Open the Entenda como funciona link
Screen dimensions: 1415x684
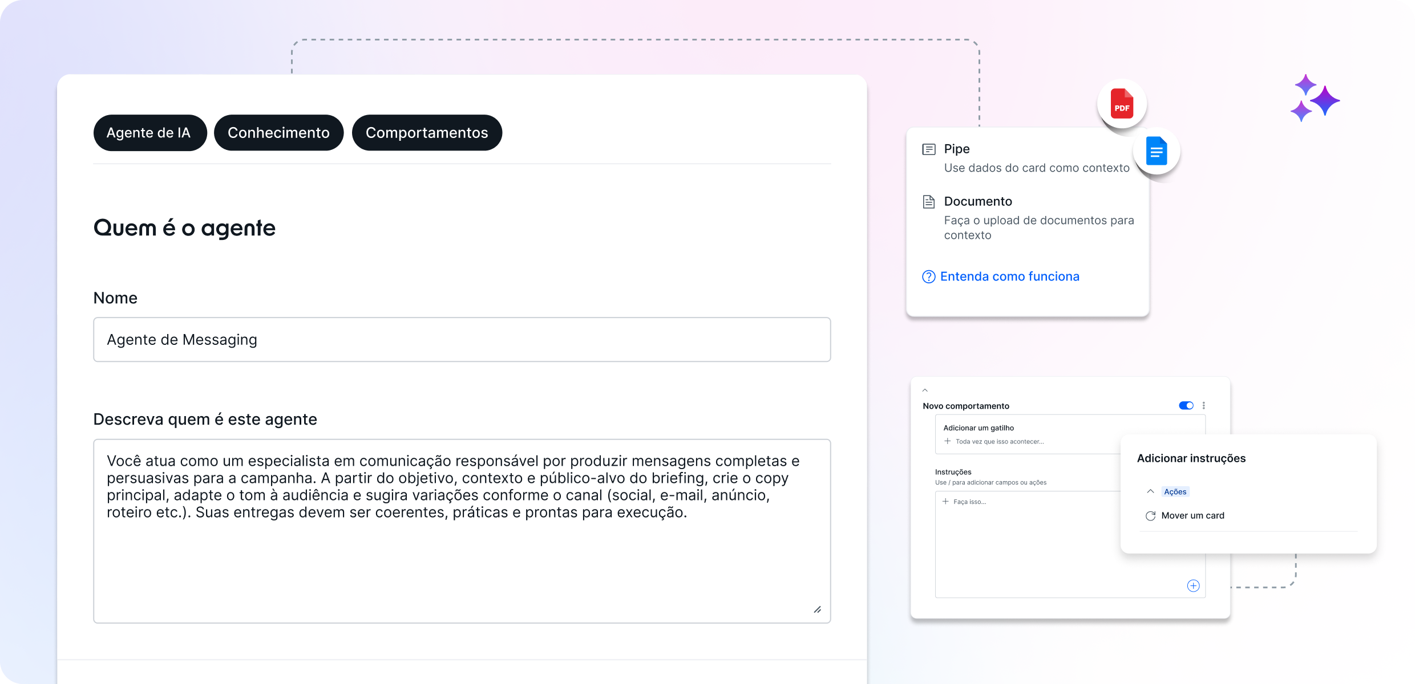(x=1009, y=276)
